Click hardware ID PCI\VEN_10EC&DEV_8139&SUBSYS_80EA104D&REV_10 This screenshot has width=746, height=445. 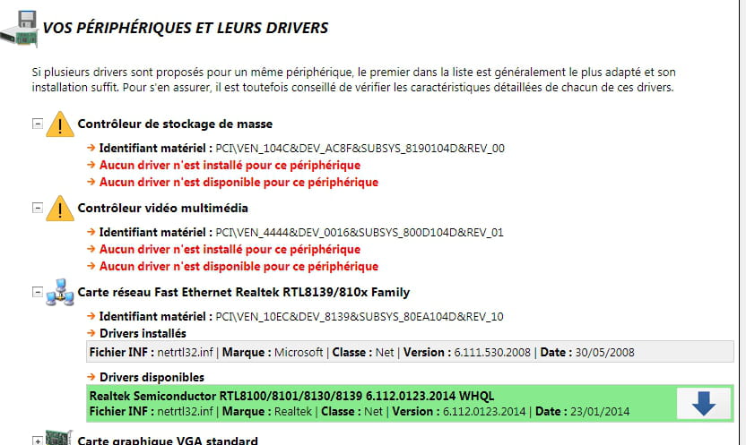pyautogui.click(x=360, y=316)
